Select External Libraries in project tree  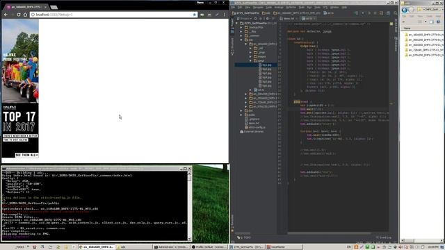[x=252, y=131]
